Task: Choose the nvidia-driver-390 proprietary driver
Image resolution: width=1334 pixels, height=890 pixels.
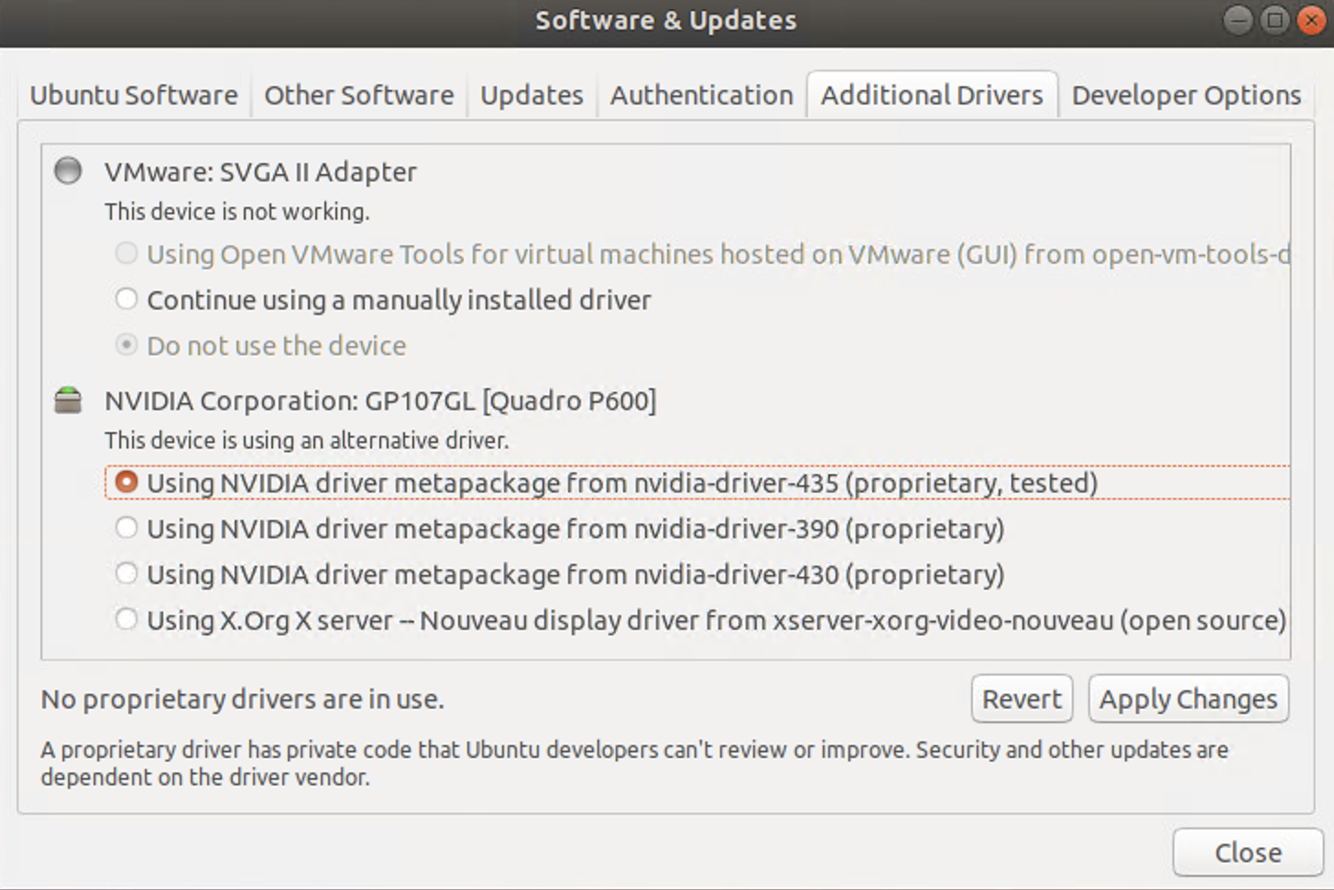Action: point(126,528)
